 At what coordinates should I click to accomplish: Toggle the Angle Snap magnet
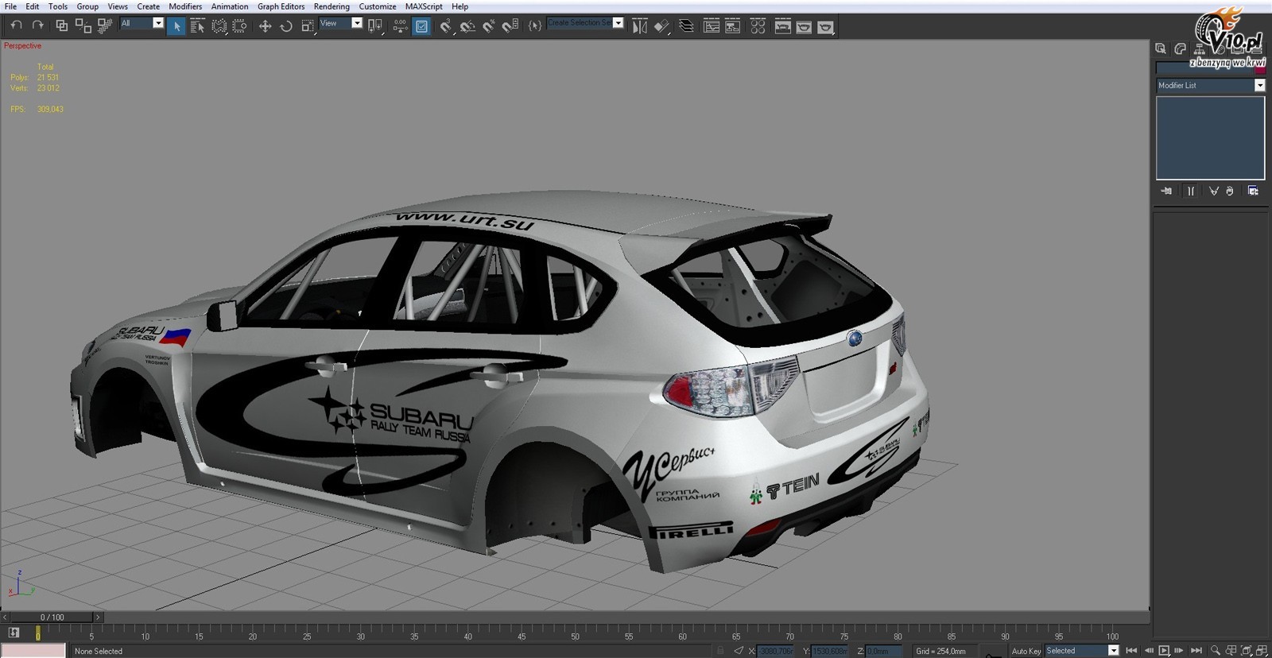(467, 26)
